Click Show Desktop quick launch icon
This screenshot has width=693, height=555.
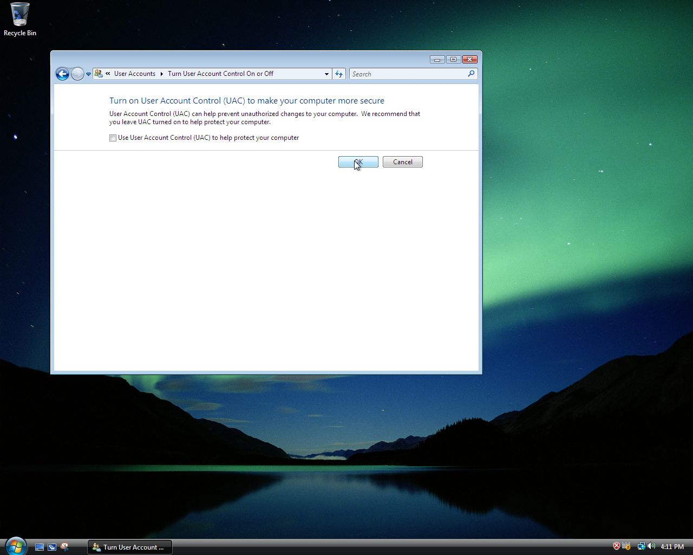click(x=40, y=547)
